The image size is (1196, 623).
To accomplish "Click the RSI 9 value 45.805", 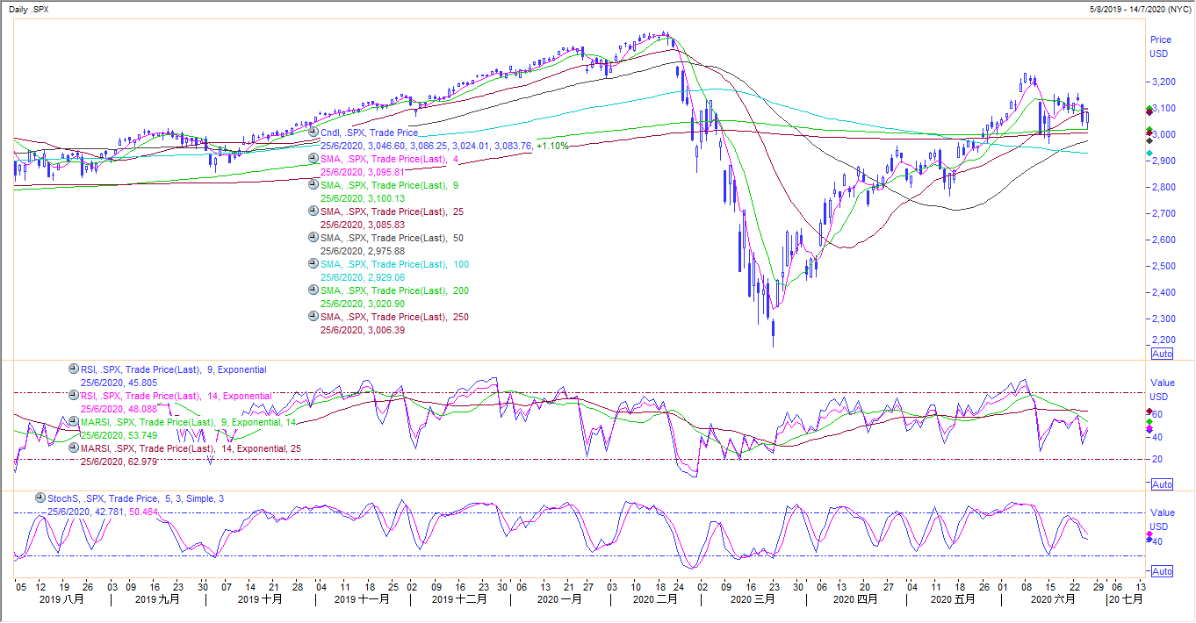I will 142,383.
